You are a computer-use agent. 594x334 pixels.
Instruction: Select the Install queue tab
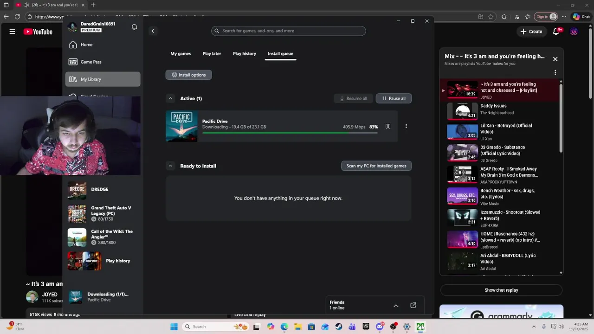pyautogui.click(x=280, y=54)
